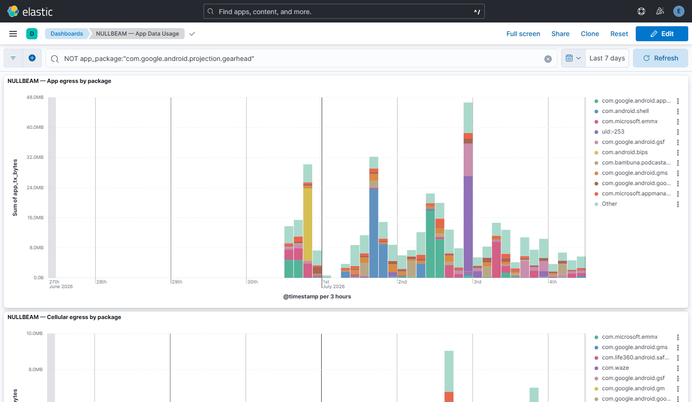Open the filter options menu icon
This screenshot has height=402, width=692.
click(13, 58)
